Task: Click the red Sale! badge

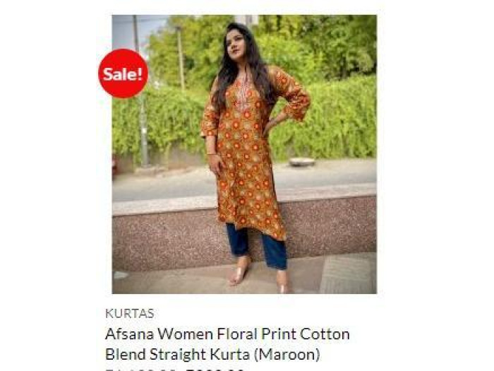Action: coord(123,73)
